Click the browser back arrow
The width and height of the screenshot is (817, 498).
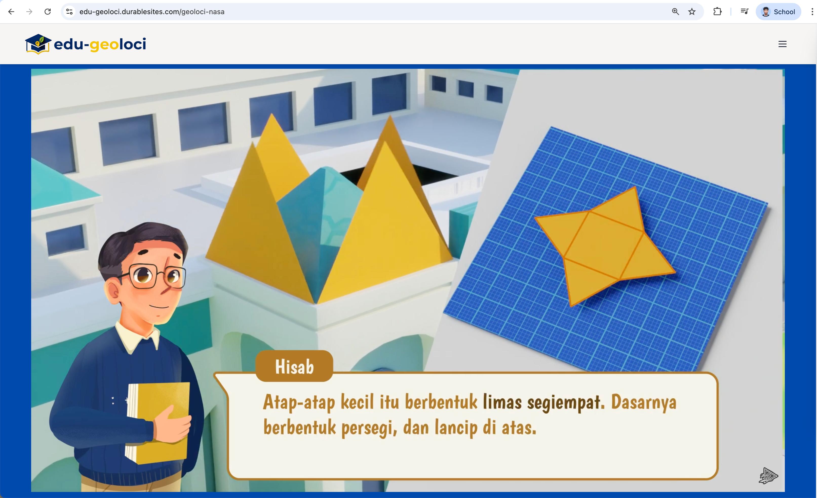tap(11, 12)
